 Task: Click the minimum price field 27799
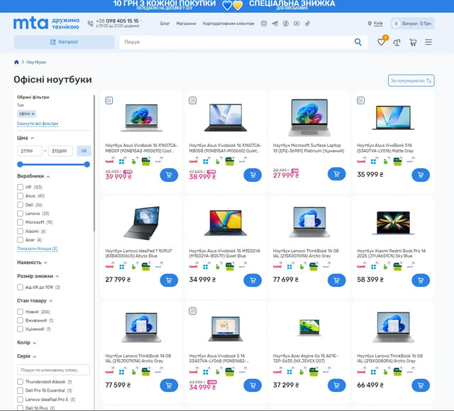coord(30,151)
